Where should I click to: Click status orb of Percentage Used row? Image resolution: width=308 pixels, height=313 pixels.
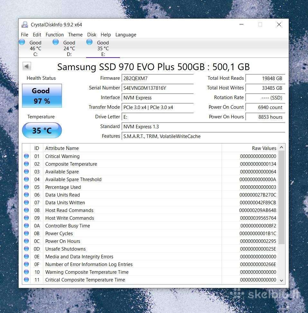(26, 187)
